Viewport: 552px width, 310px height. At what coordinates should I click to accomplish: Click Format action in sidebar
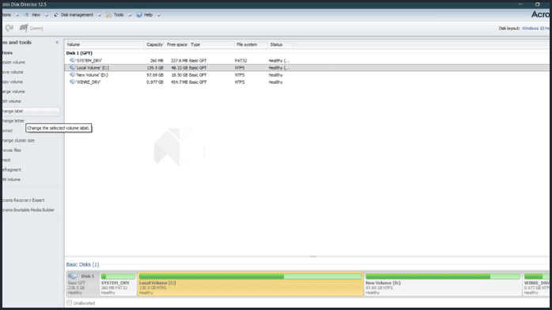7,130
